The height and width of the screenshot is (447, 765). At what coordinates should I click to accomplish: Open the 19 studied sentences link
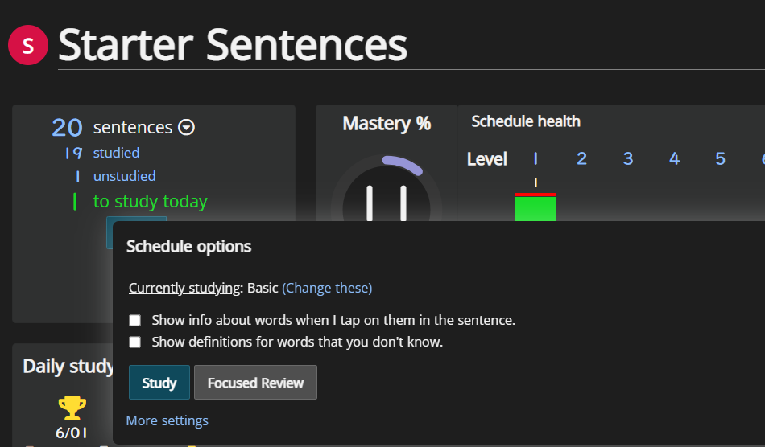(x=116, y=153)
